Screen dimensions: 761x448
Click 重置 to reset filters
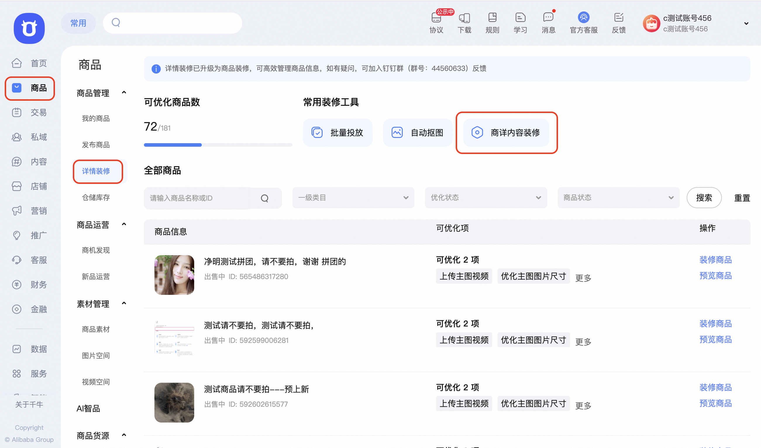(x=742, y=198)
